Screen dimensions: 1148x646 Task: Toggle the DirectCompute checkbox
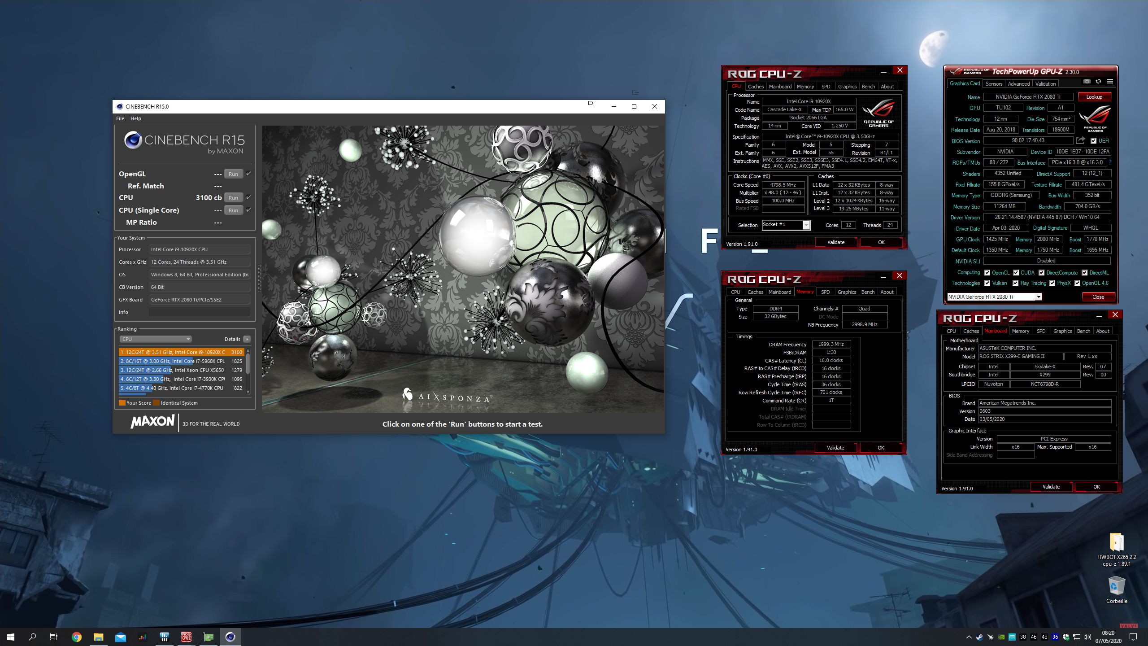pyautogui.click(x=1042, y=273)
